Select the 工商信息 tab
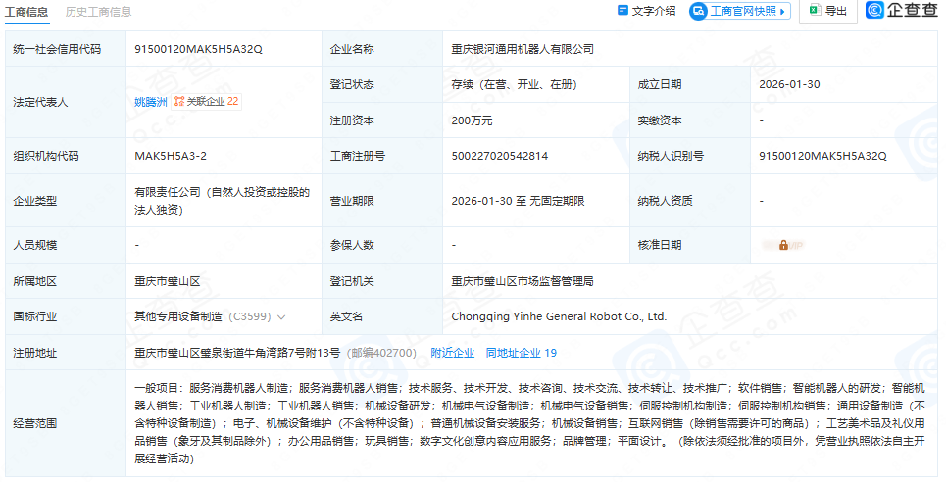Viewport: 946px width, 482px height. point(28,12)
